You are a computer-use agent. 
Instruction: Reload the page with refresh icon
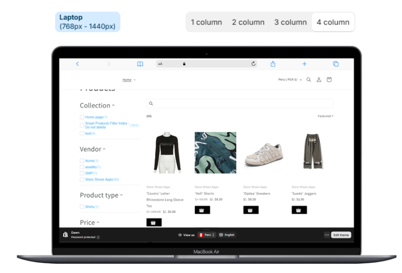(253, 64)
